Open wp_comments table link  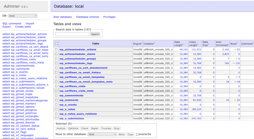click(x=69, y=100)
